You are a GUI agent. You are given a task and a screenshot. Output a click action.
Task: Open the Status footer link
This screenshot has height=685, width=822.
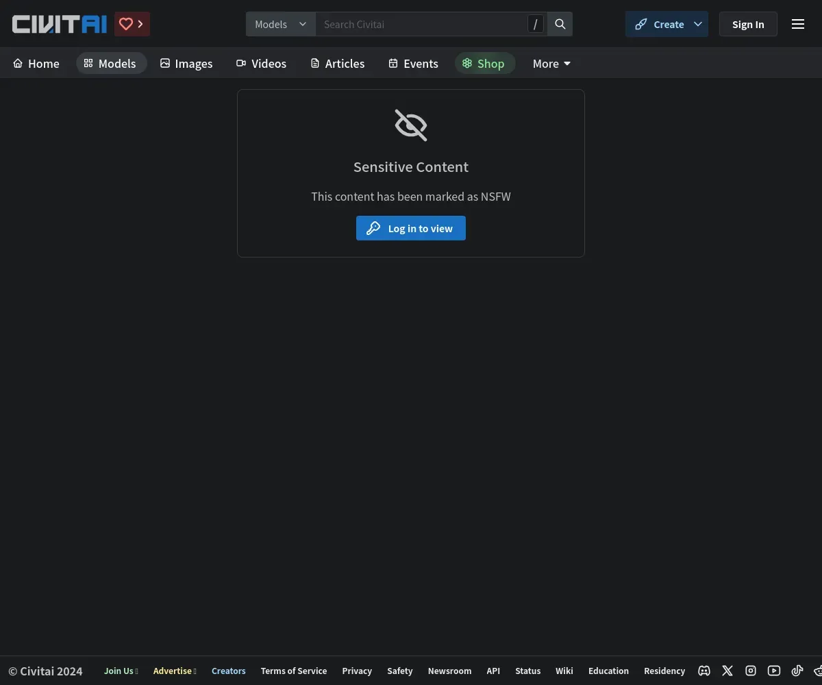pos(528,671)
